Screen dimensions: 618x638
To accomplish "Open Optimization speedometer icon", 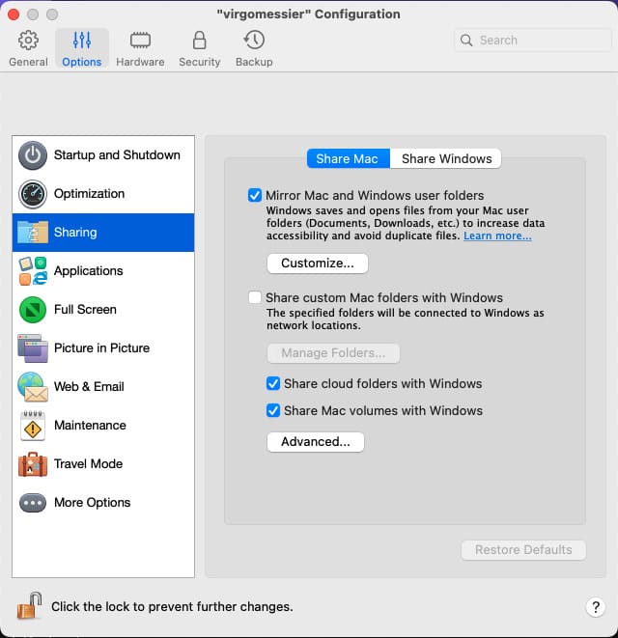I will click(33, 194).
